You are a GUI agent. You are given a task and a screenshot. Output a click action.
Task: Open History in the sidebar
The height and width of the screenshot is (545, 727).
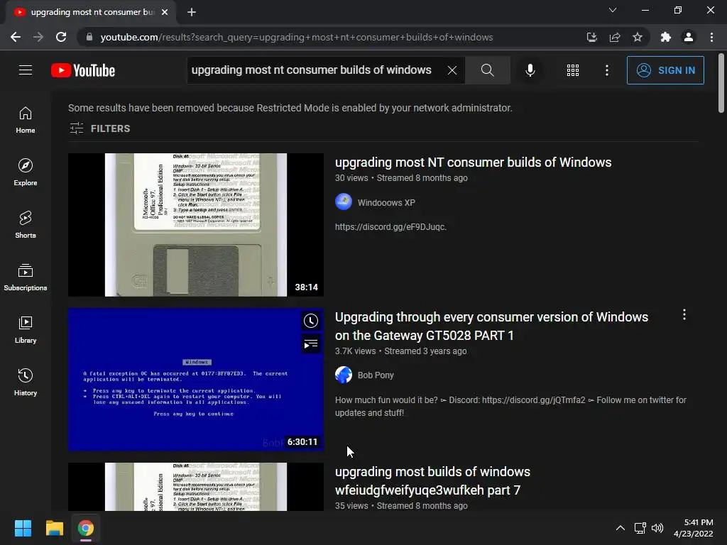[26, 382]
